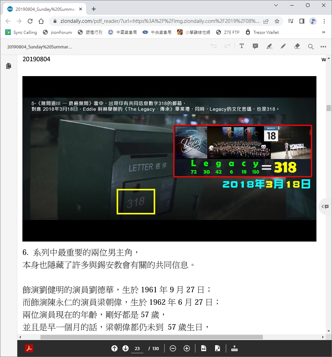Click the embedded 318 mailbox video frame
Viewport: 332px width, 357px height.
(x=169, y=159)
